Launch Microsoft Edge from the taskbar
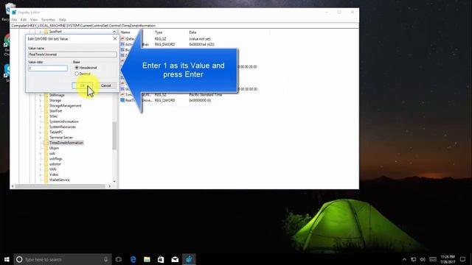 [133, 259]
